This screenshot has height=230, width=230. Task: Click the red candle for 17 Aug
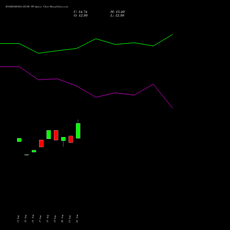[41, 144]
